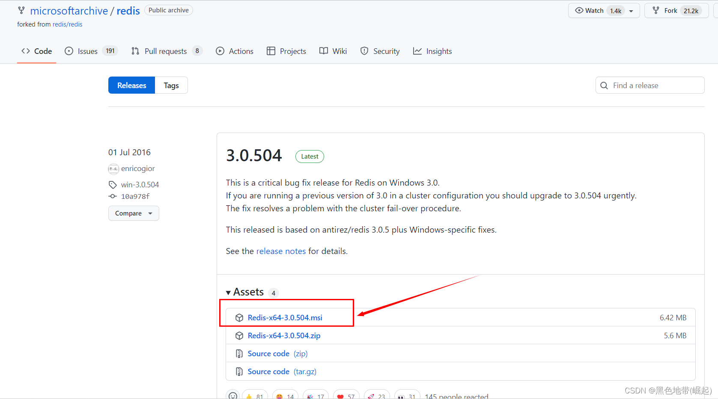Click the Insights graph icon
Screen dimensions: 718x399
click(x=417, y=51)
